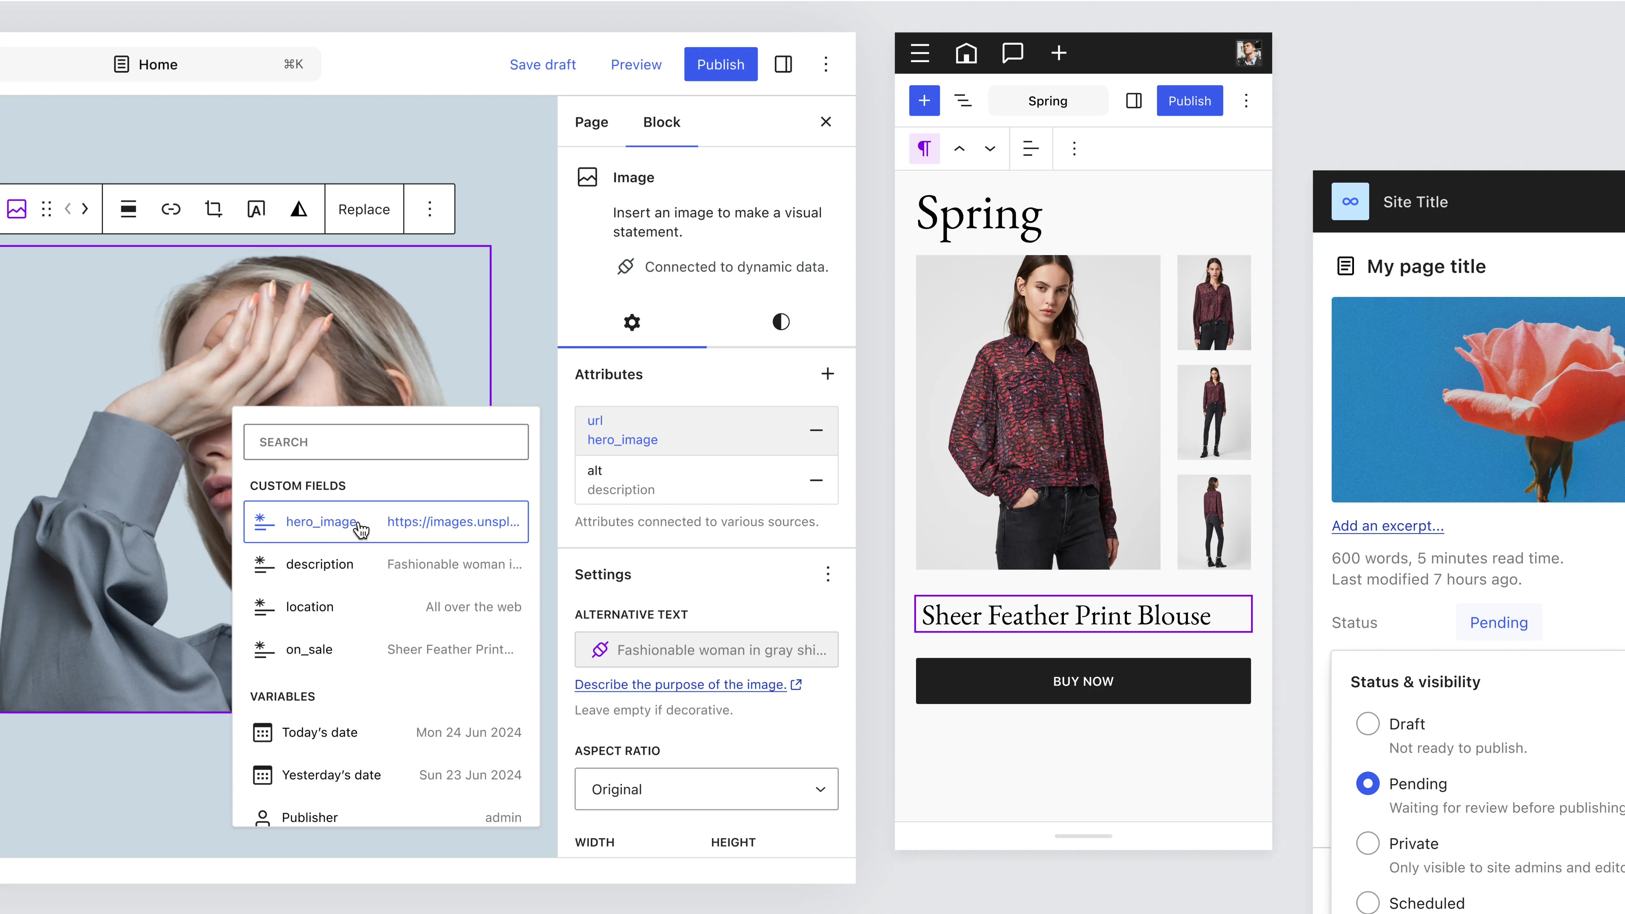Click the custom fields Search input

[385, 442]
